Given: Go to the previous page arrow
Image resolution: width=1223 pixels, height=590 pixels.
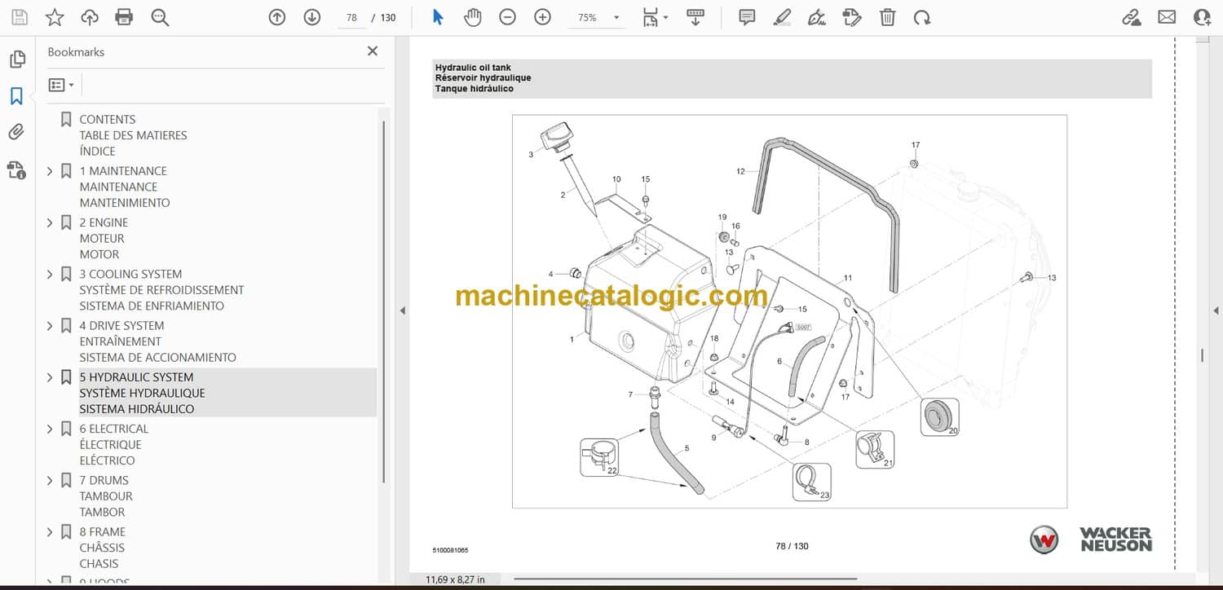Looking at the screenshot, I should [x=277, y=17].
